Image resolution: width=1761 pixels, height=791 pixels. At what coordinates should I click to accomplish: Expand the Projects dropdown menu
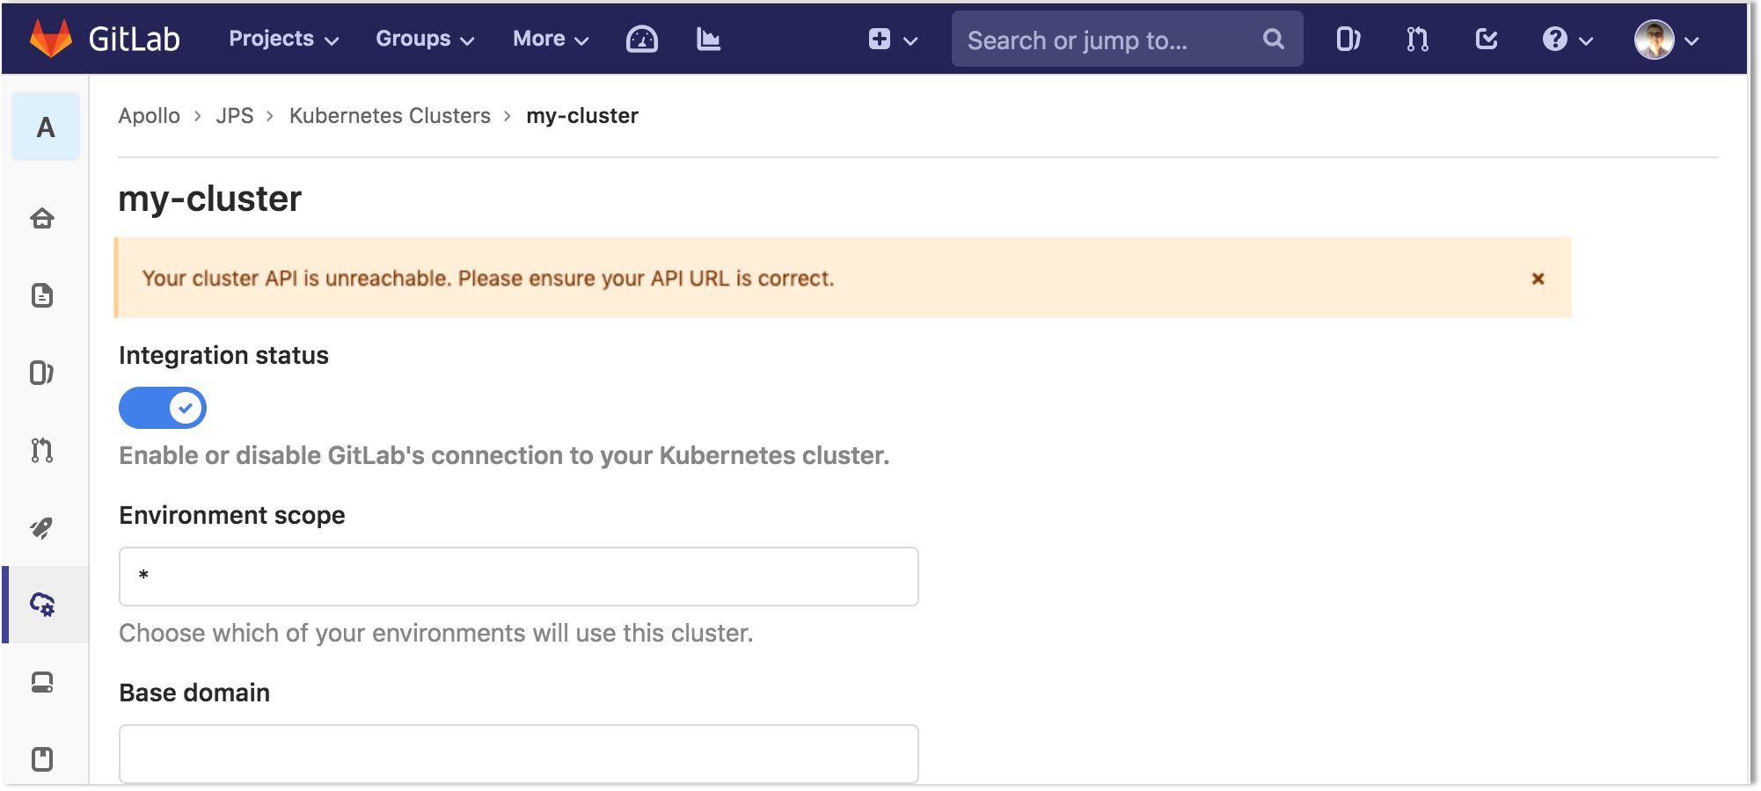(283, 40)
